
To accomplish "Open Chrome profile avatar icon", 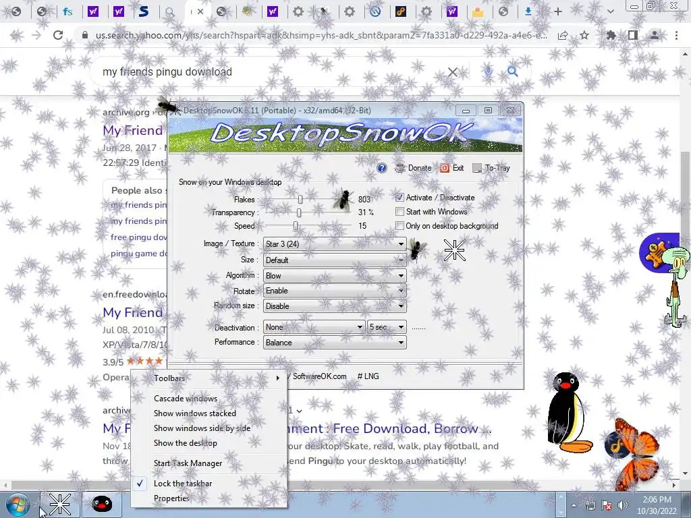I will (x=655, y=35).
